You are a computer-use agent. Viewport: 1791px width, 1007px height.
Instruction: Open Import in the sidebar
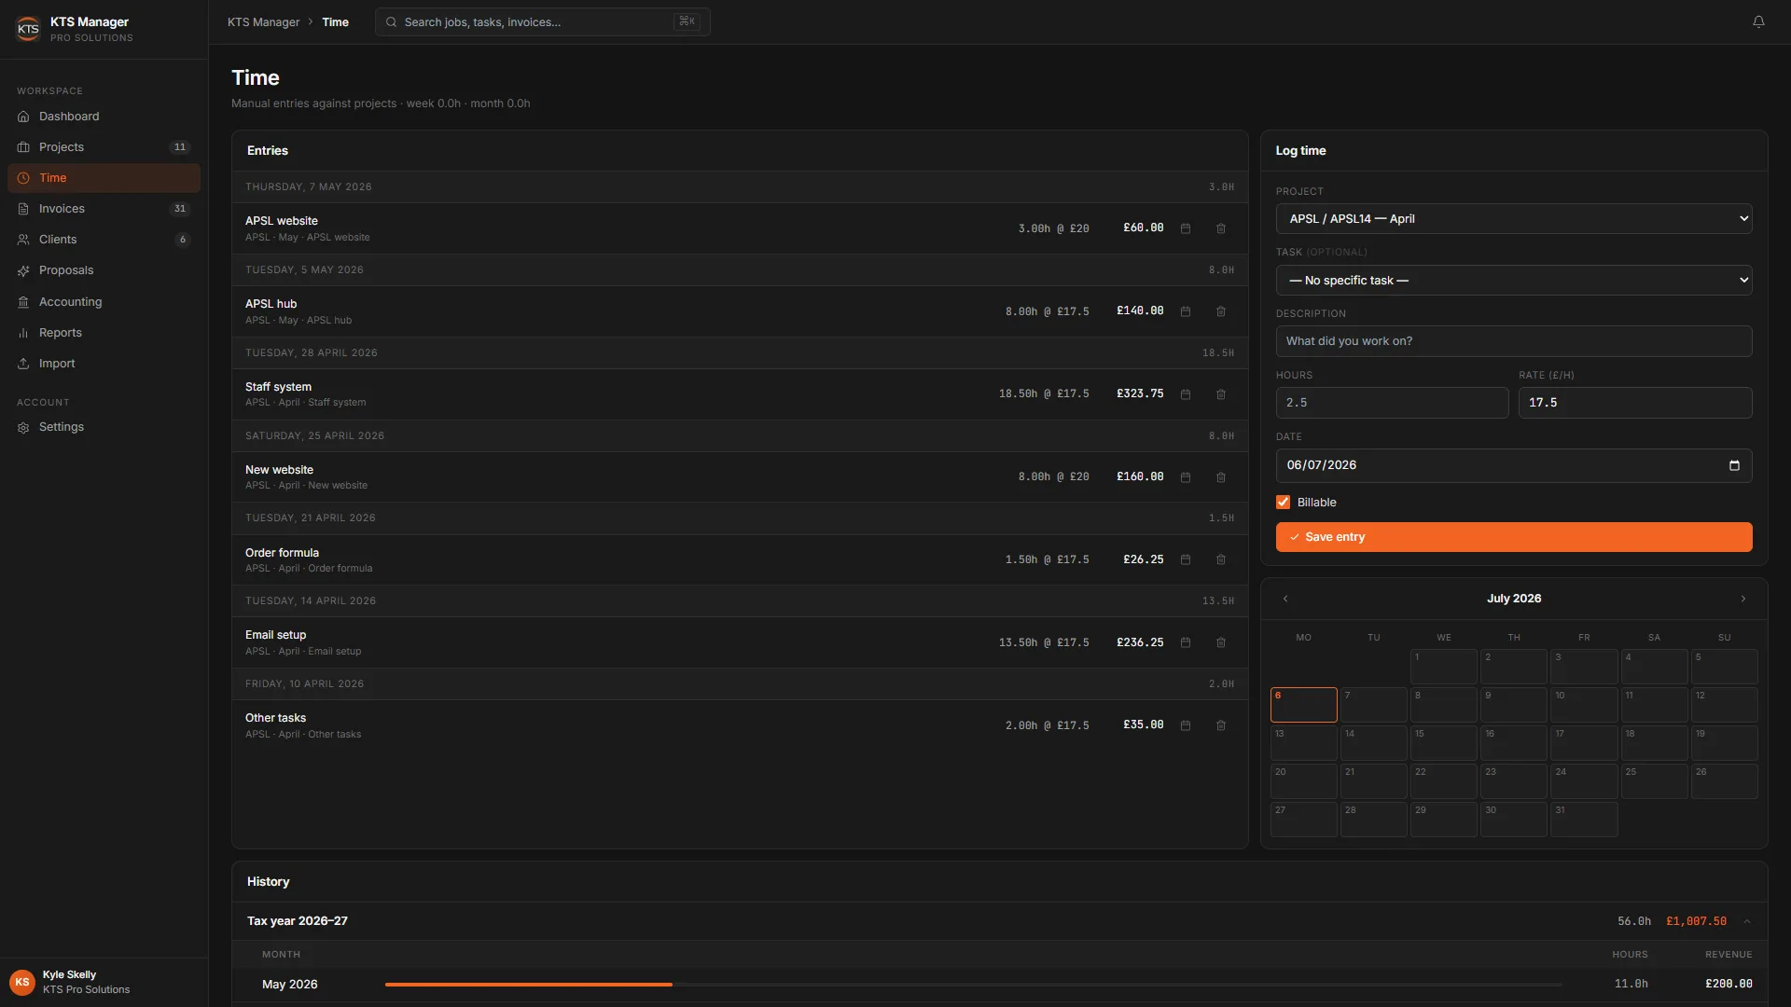tap(104, 364)
